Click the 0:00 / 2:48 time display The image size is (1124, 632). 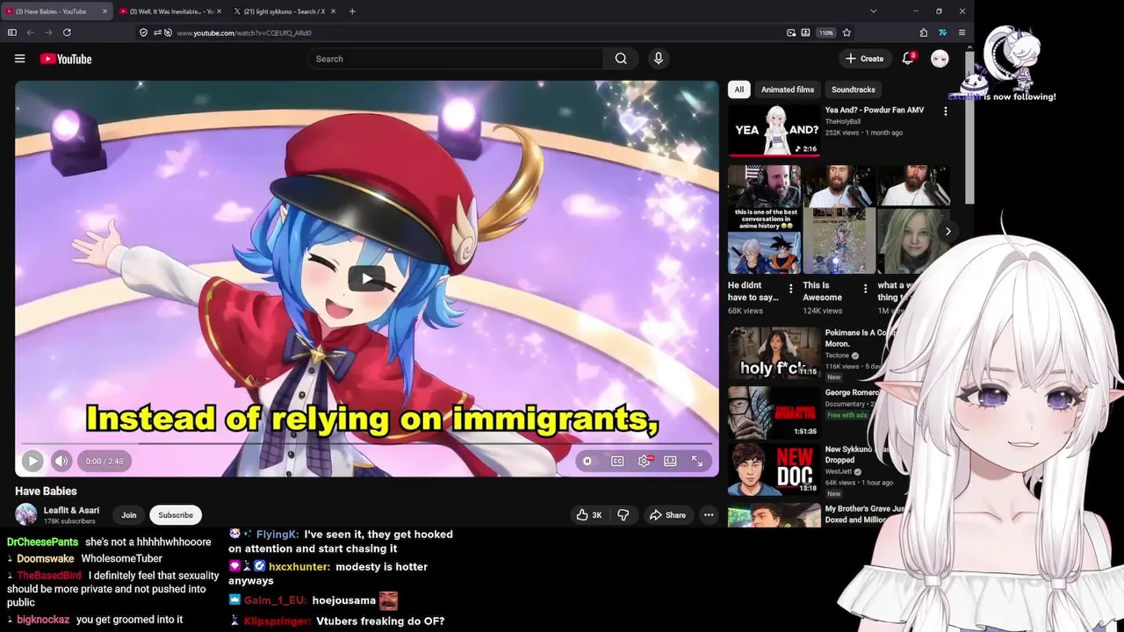click(x=104, y=461)
